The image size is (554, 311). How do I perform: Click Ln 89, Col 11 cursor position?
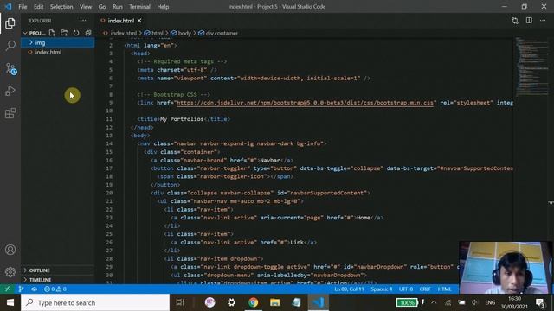click(349, 289)
